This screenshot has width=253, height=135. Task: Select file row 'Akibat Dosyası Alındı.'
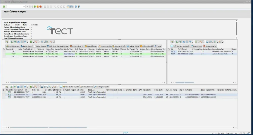click(203, 54)
